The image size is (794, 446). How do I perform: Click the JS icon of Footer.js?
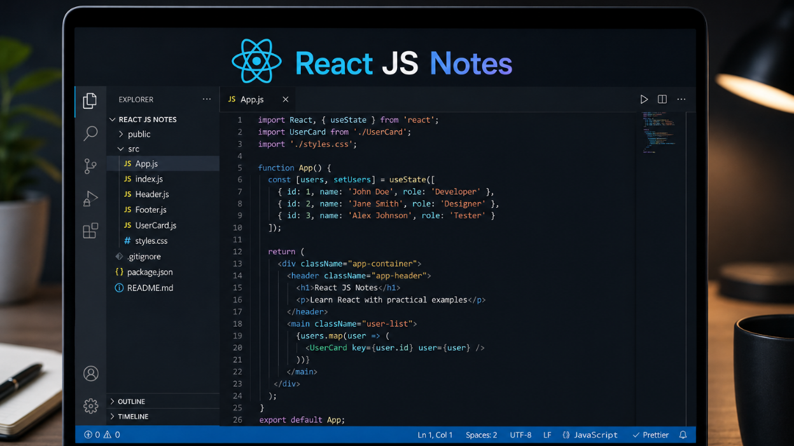128,210
